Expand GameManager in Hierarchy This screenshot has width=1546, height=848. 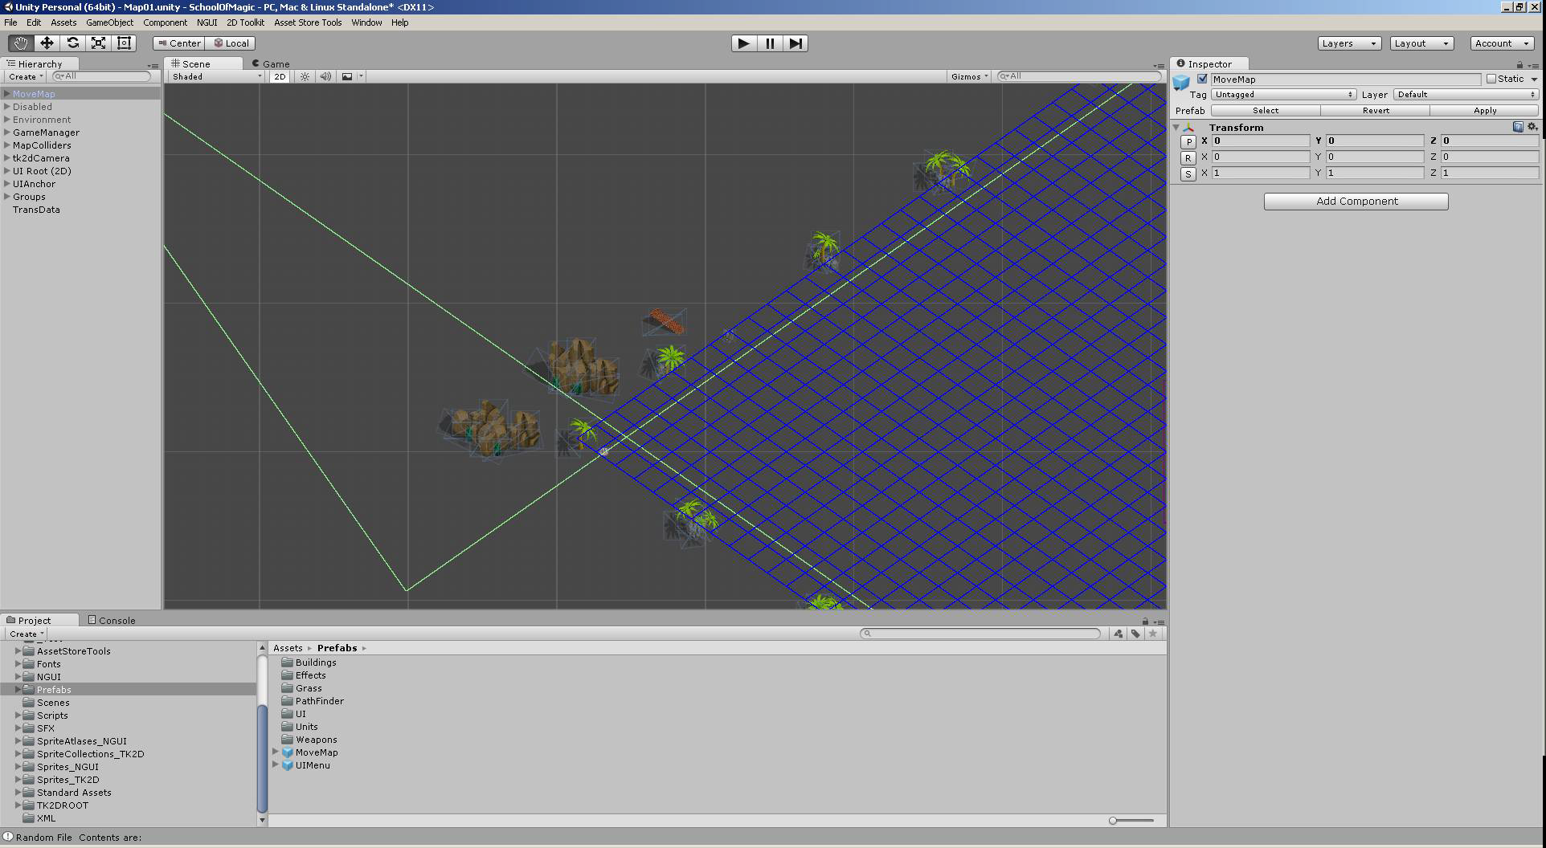(x=7, y=132)
